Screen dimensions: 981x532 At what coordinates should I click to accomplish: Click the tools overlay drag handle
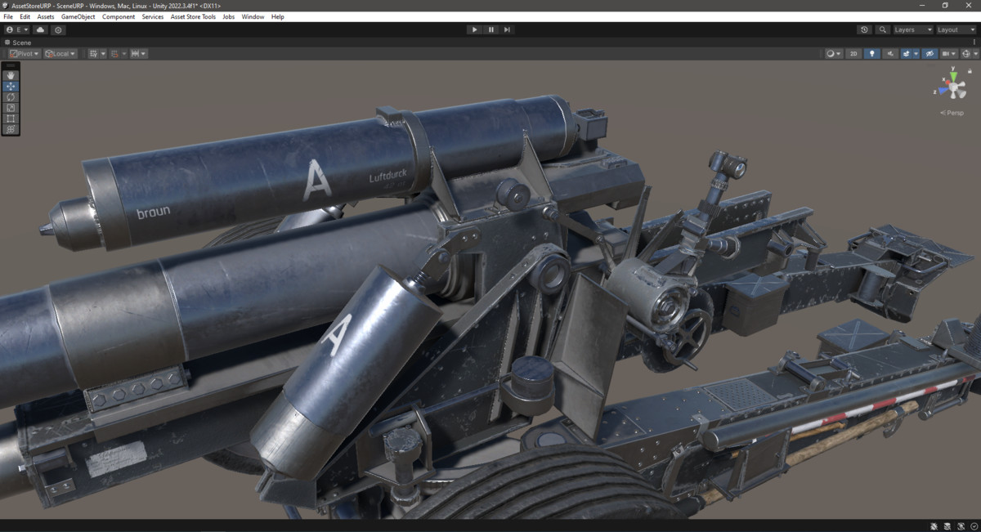click(x=11, y=65)
